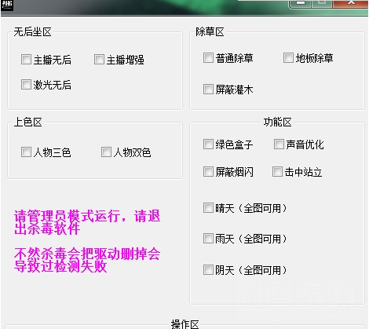Tick the 人物双色 checkbox
The width and height of the screenshot is (369, 329).
click(106, 152)
